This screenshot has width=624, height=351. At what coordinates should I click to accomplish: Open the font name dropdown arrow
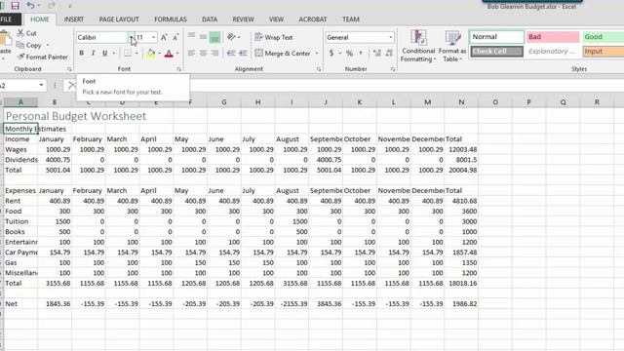pos(131,37)
